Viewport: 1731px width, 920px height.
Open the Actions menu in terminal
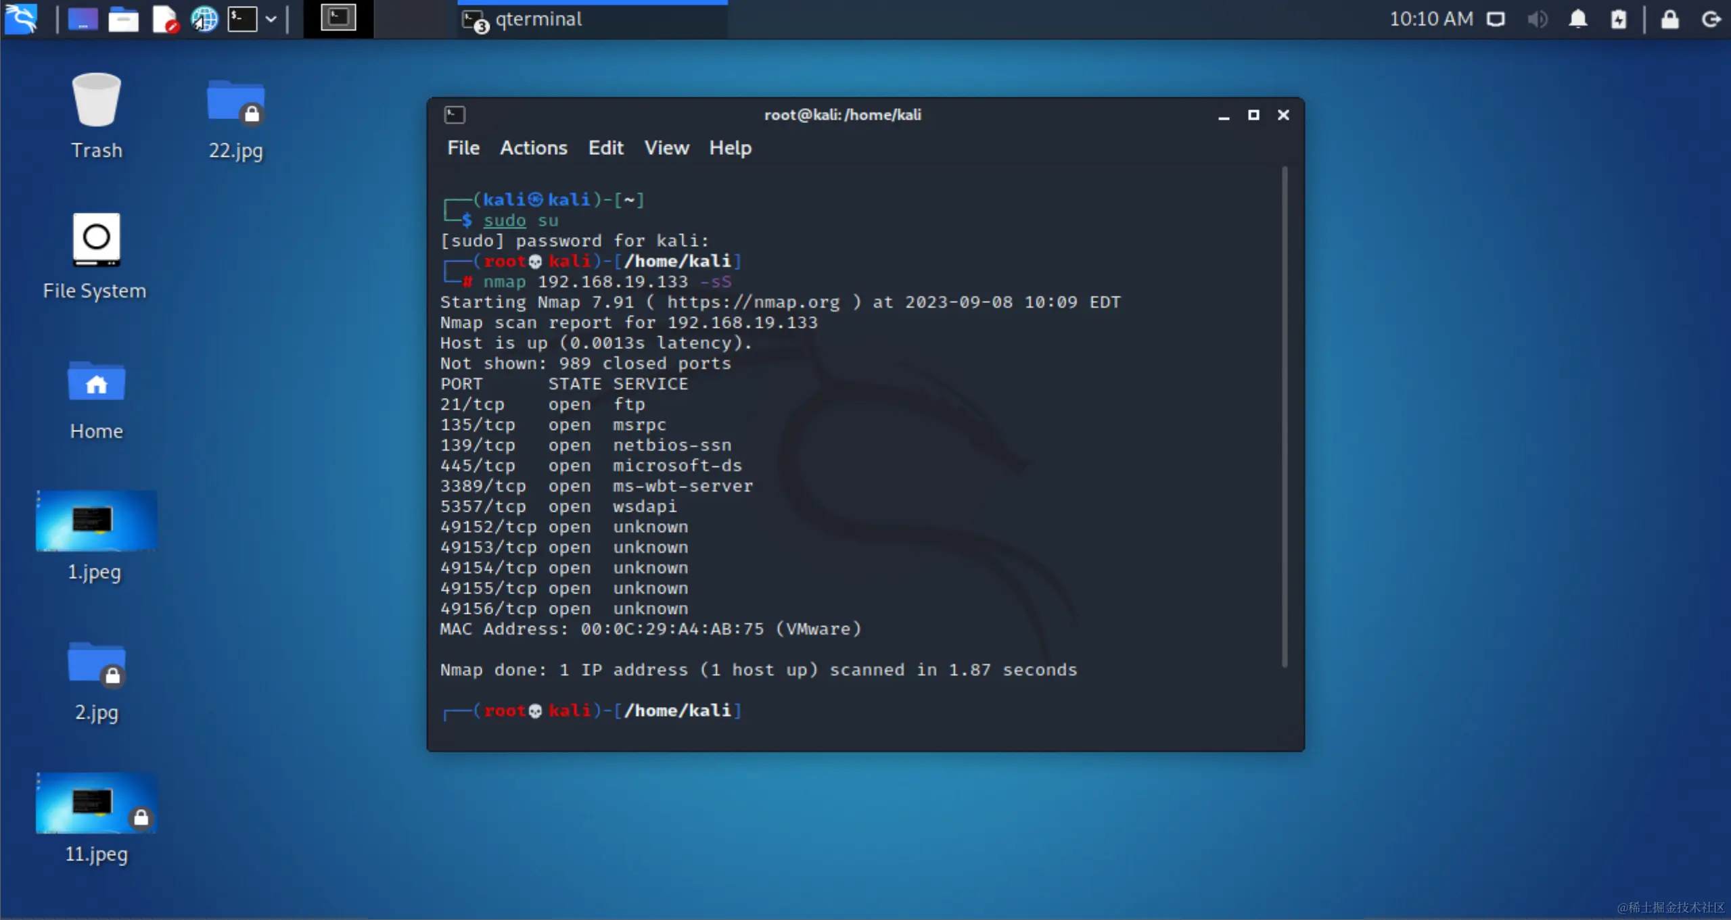pos(533,147)
